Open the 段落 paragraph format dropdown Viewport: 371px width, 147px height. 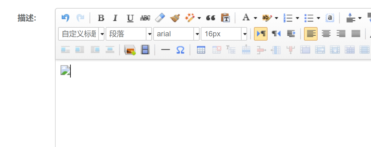tap(129, 34)
